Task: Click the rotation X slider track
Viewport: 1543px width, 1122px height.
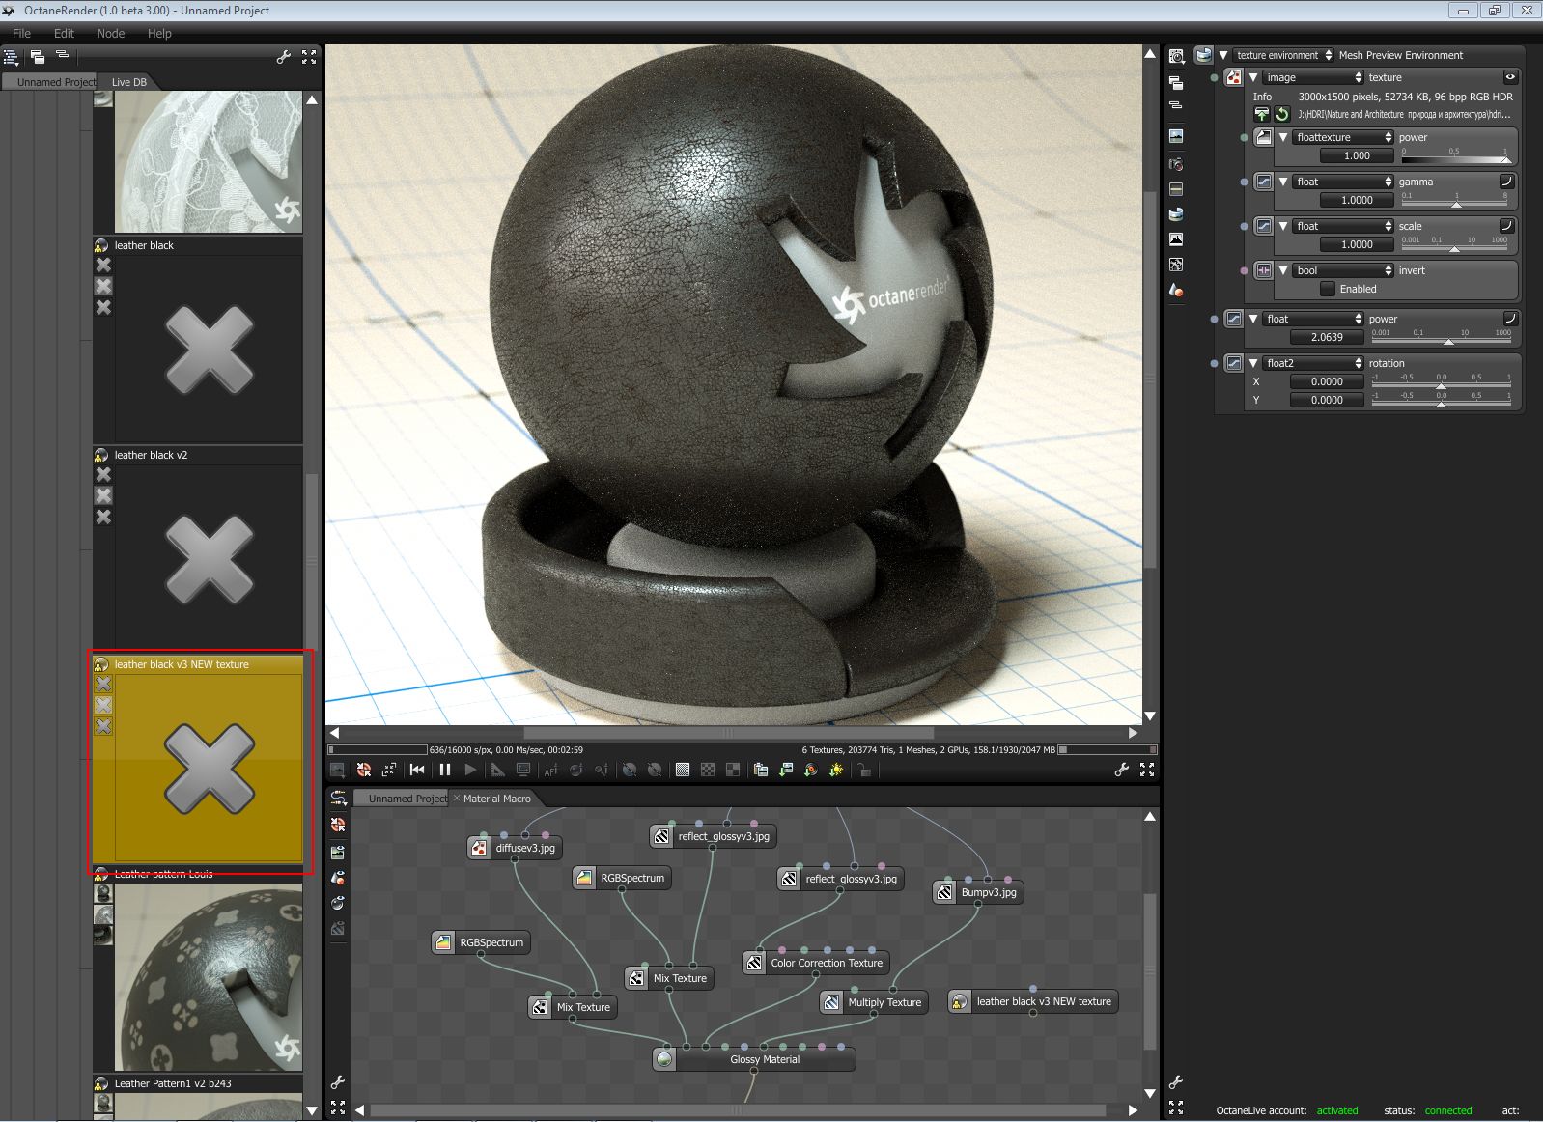Action: tap(1441, 385)
